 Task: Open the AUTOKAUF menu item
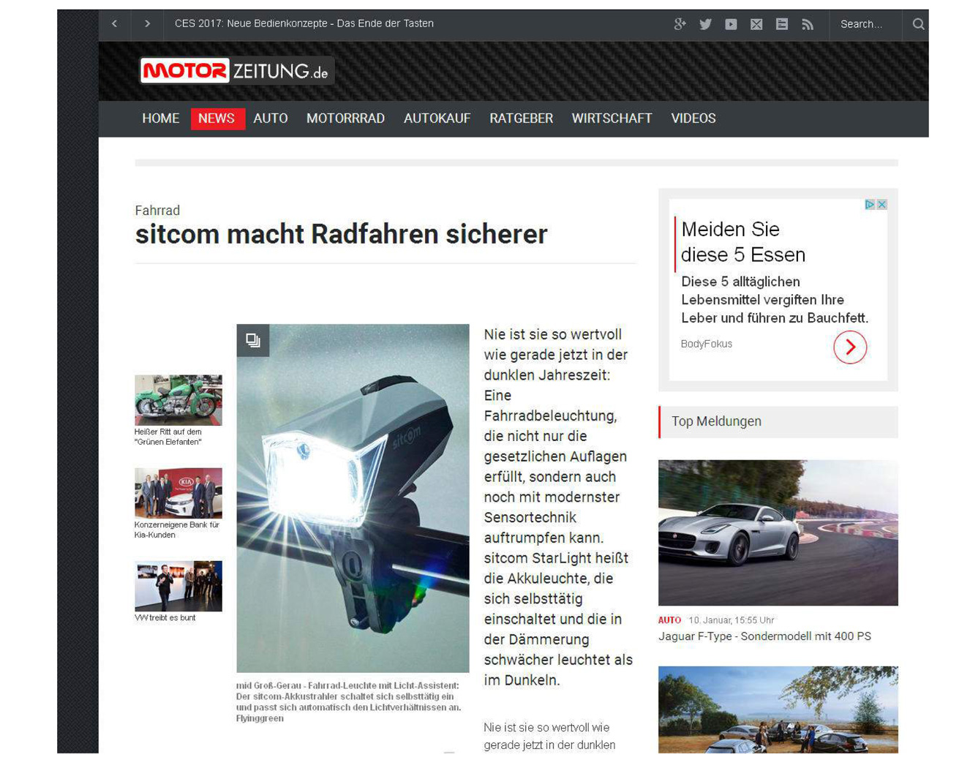click(437, 118)
